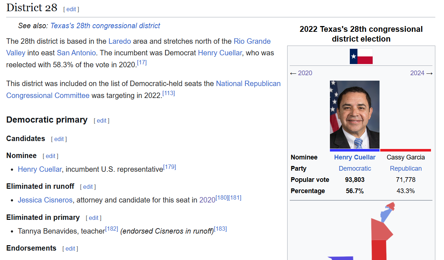Screen dimensions: 444x260
Task: Jump to citation 17
Action: pos(142,63)
